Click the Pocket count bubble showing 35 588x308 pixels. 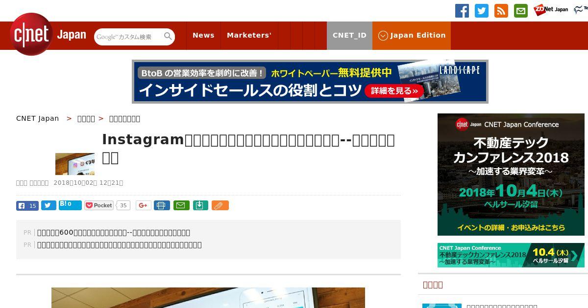pos(123,206)
